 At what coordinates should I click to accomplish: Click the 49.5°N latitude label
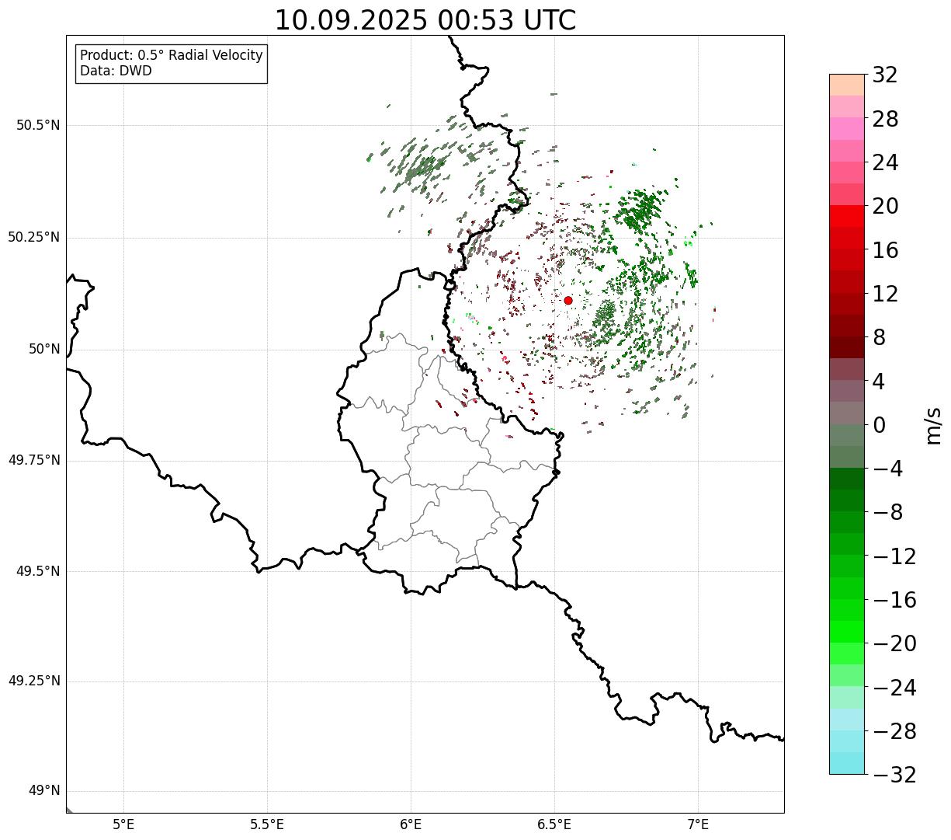click(38, 572)
